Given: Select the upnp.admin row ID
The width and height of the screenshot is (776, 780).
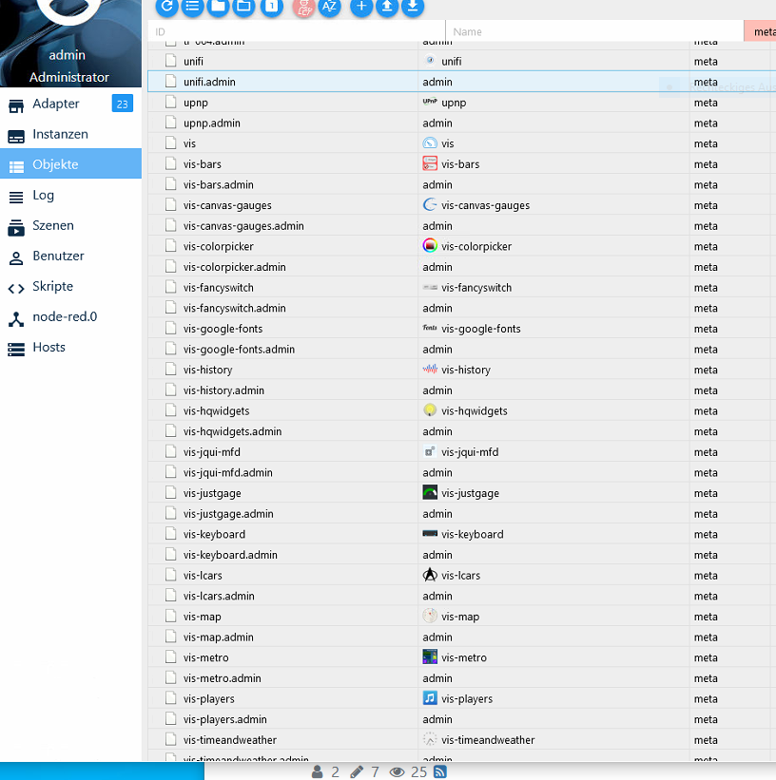Looking at the screenshot, I should tap(212, 123).
